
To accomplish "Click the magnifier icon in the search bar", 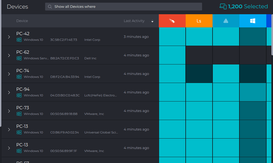I will (50, 6).
